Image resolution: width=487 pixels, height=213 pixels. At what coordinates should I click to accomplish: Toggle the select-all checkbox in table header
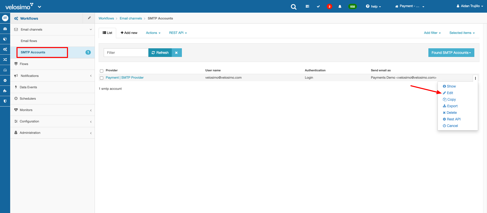click(x=102, y=71)
